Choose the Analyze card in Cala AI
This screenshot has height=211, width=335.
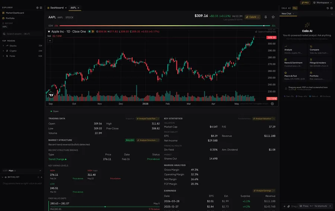294,50
